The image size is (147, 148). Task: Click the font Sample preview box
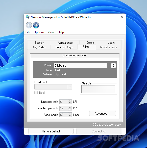[98, 89]
